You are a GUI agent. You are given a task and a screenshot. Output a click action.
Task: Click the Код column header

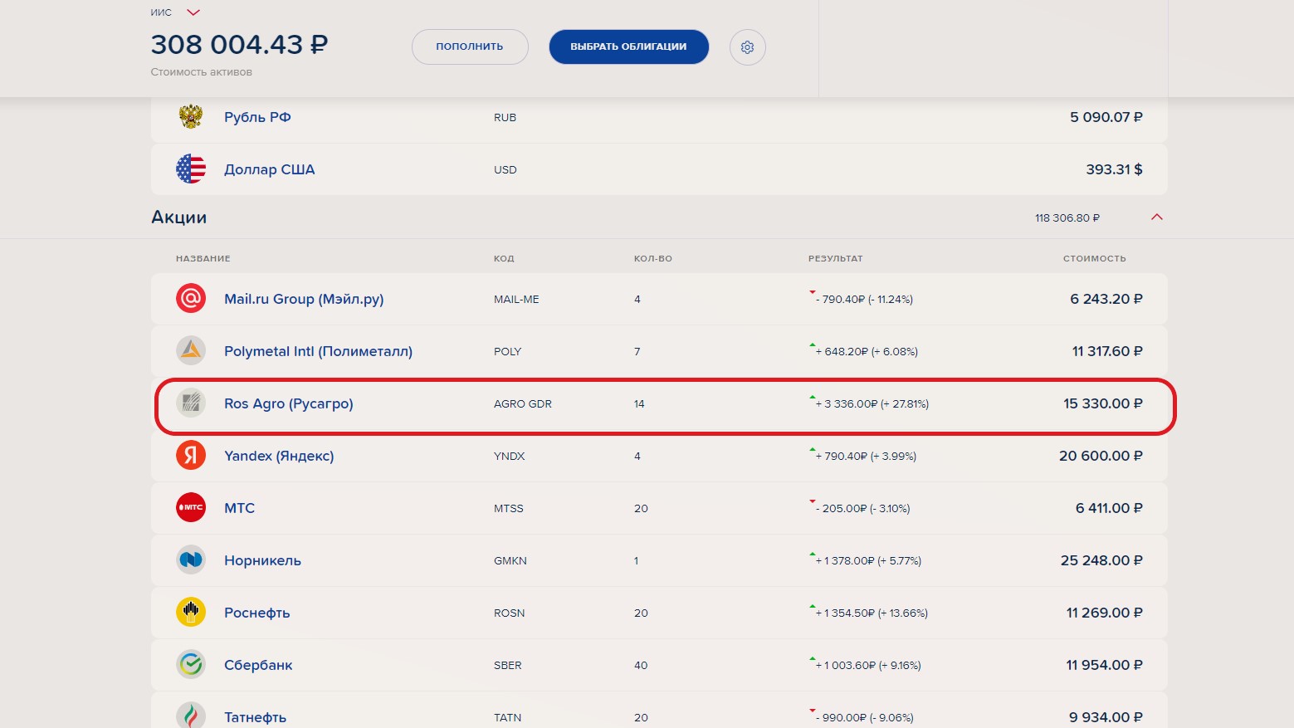coord(504,258)
